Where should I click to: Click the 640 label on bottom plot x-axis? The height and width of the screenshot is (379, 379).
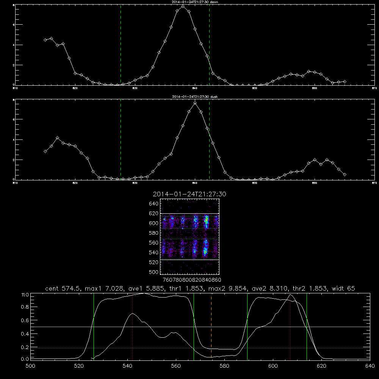(370, 366)
